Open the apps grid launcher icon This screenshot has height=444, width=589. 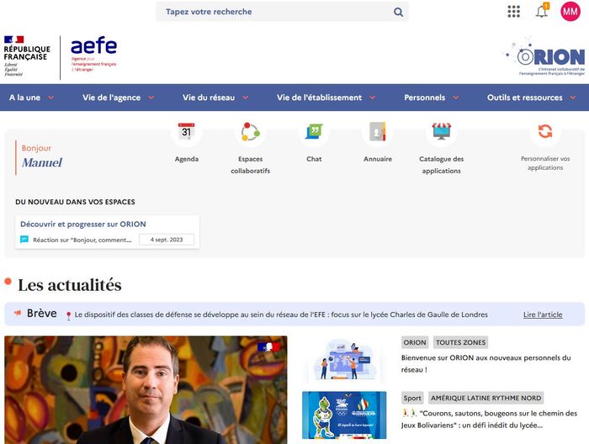[x=513, y=11]
